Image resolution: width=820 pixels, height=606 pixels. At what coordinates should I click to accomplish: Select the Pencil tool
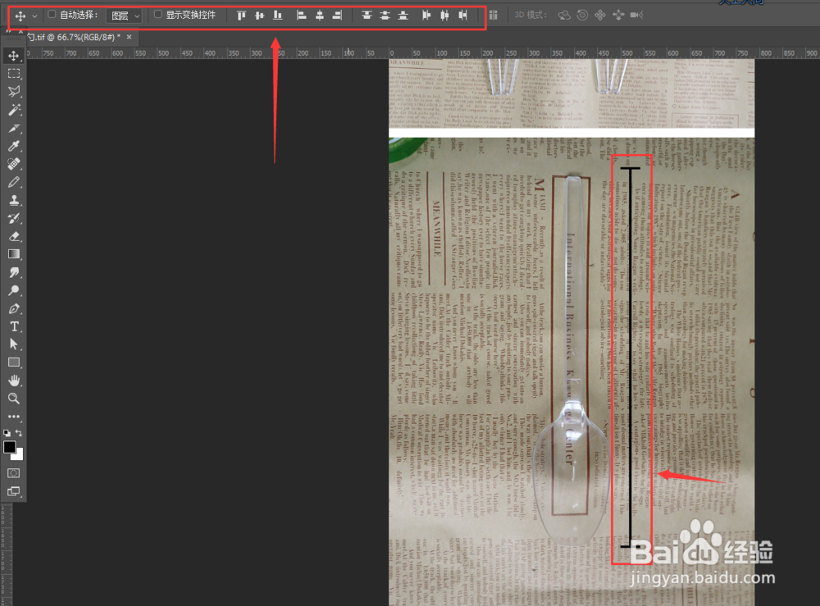(x=14, y=182)
